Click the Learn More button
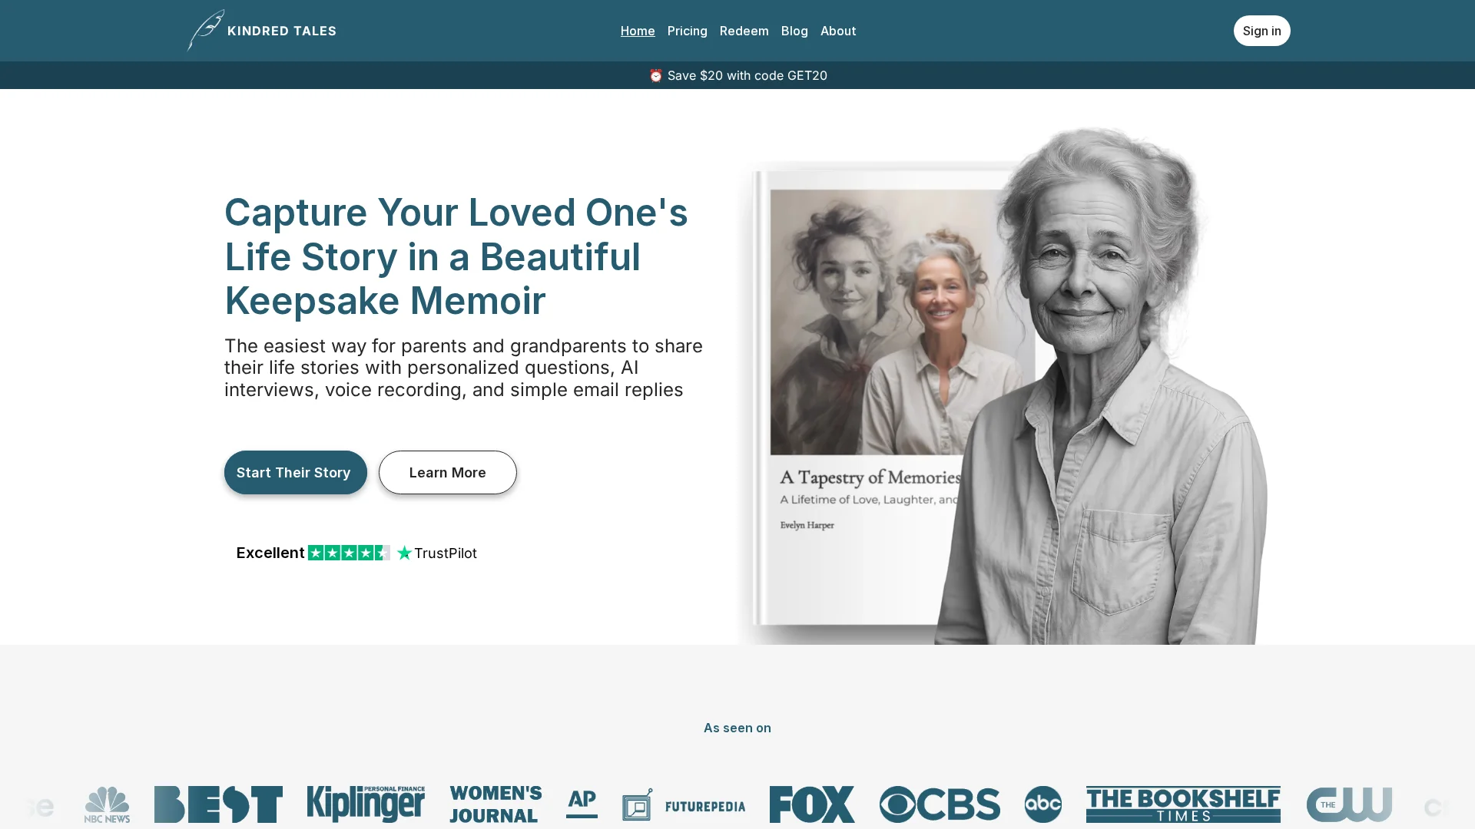The height and width of the screenshot is (829, 1475). point(447,472)
